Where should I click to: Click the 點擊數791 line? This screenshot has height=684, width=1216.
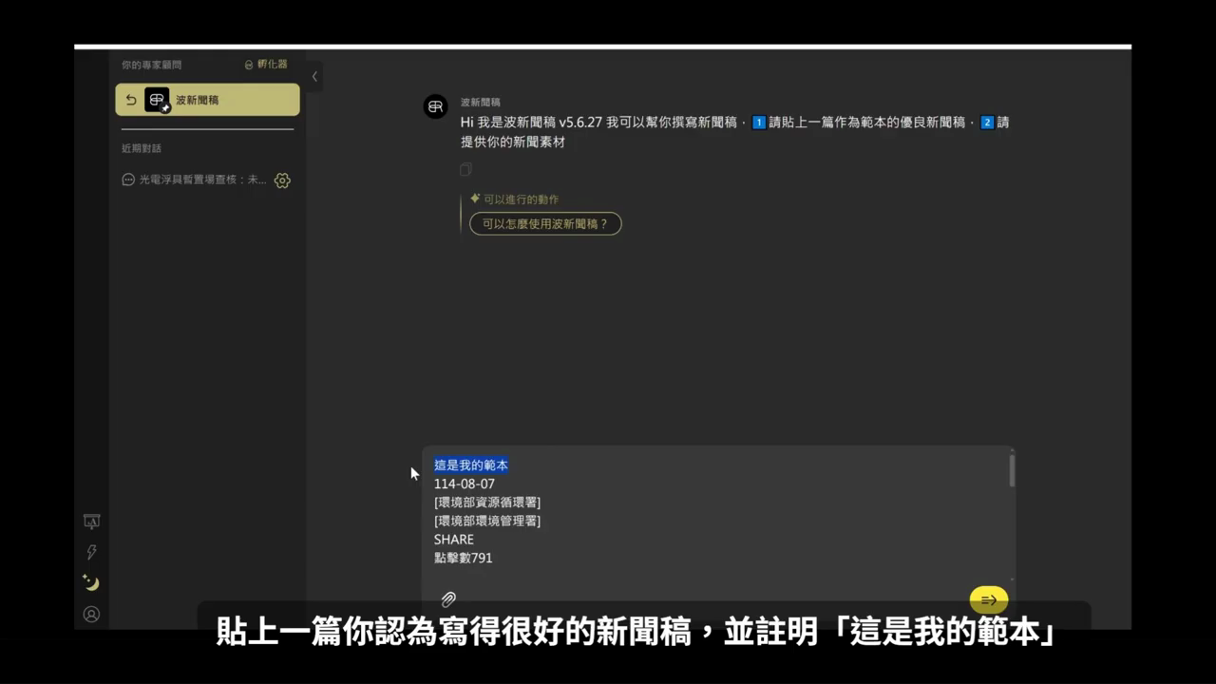464,558
